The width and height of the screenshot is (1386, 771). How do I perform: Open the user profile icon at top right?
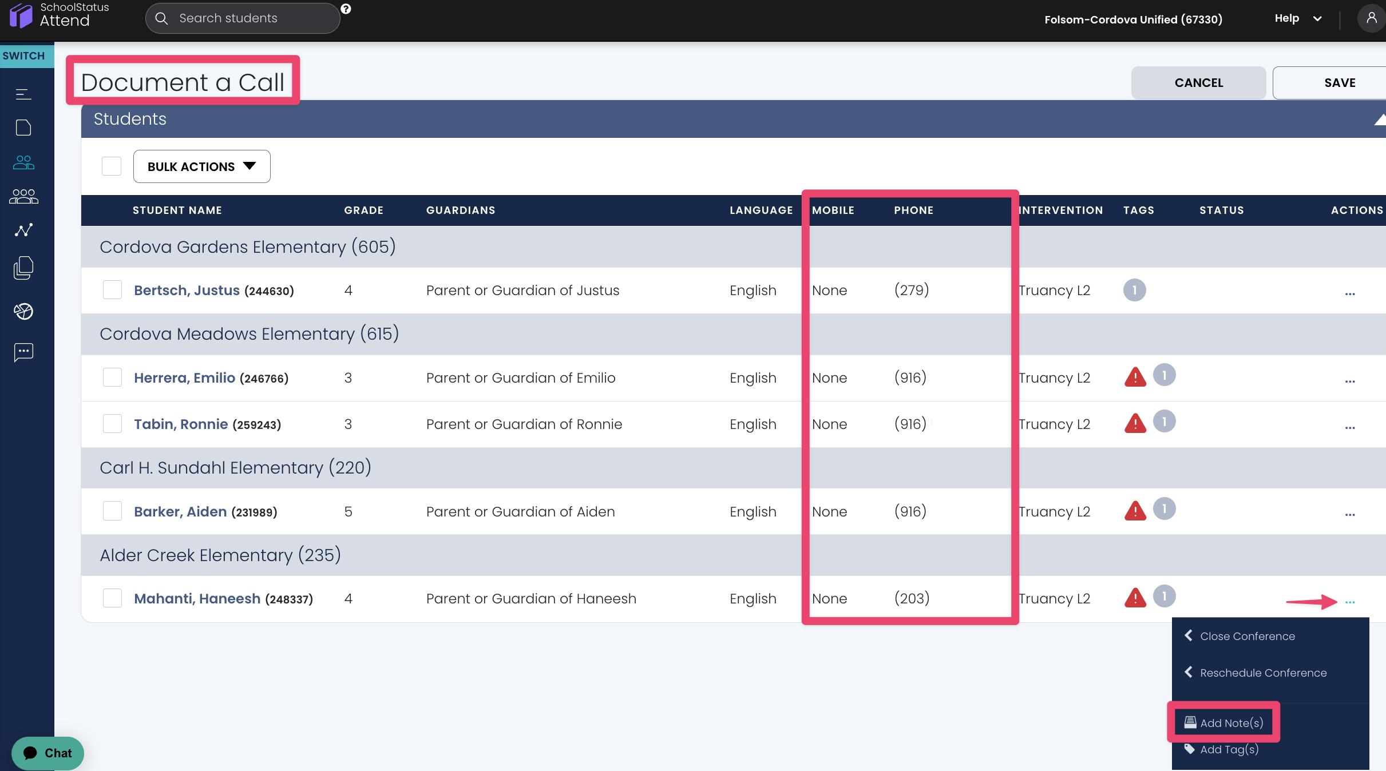pos(1371,18)
